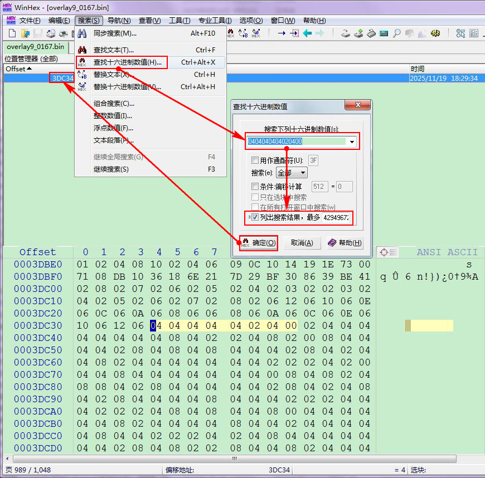Click the magnifying glass toolbar icon
The height and width of the screenshot is (478, 485).
(x=397, y=33)
